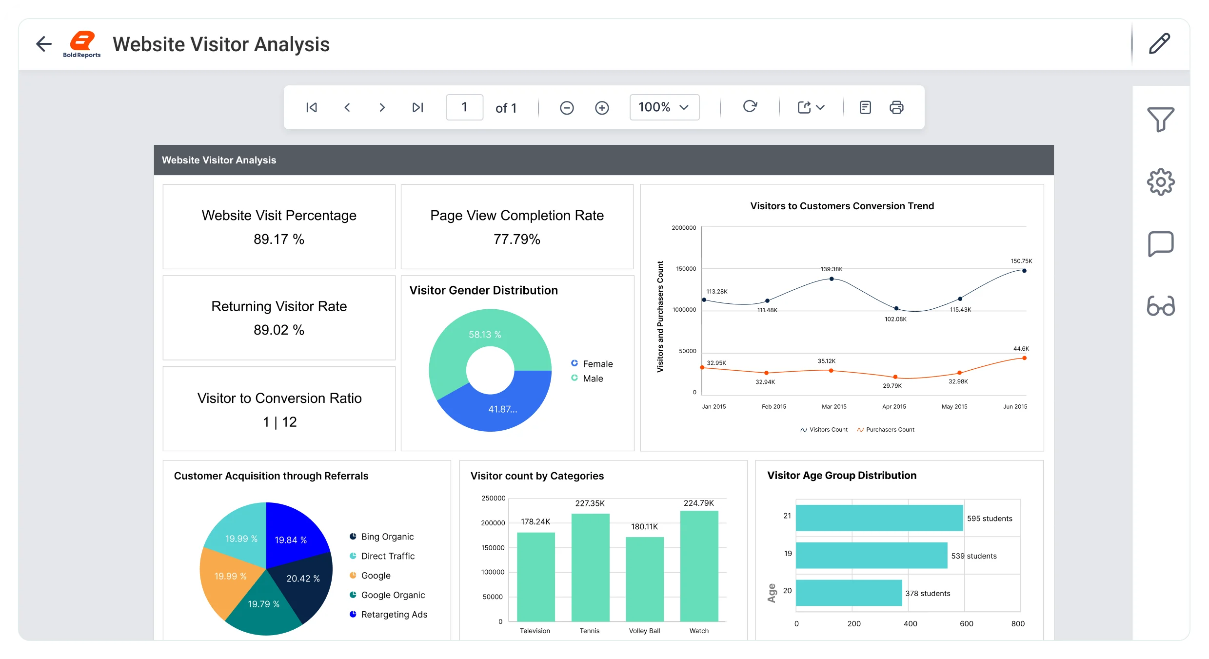This screenshot has height=659, width=1209.
Task: Open report settings via the gear icon
Action: pos(1161,181)
